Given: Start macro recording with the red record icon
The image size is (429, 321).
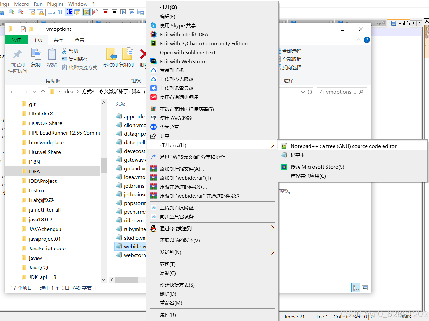Looking at the screenshot, I should pos(106,12).
